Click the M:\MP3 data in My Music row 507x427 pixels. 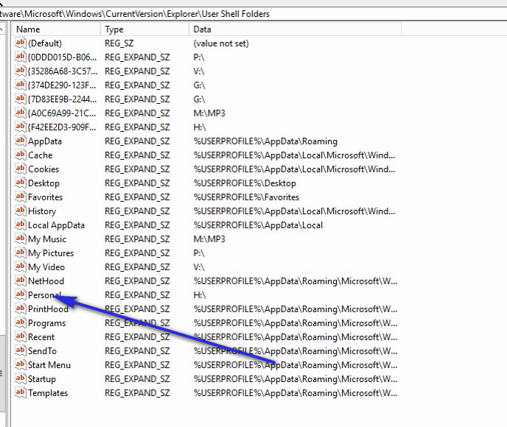209,239
